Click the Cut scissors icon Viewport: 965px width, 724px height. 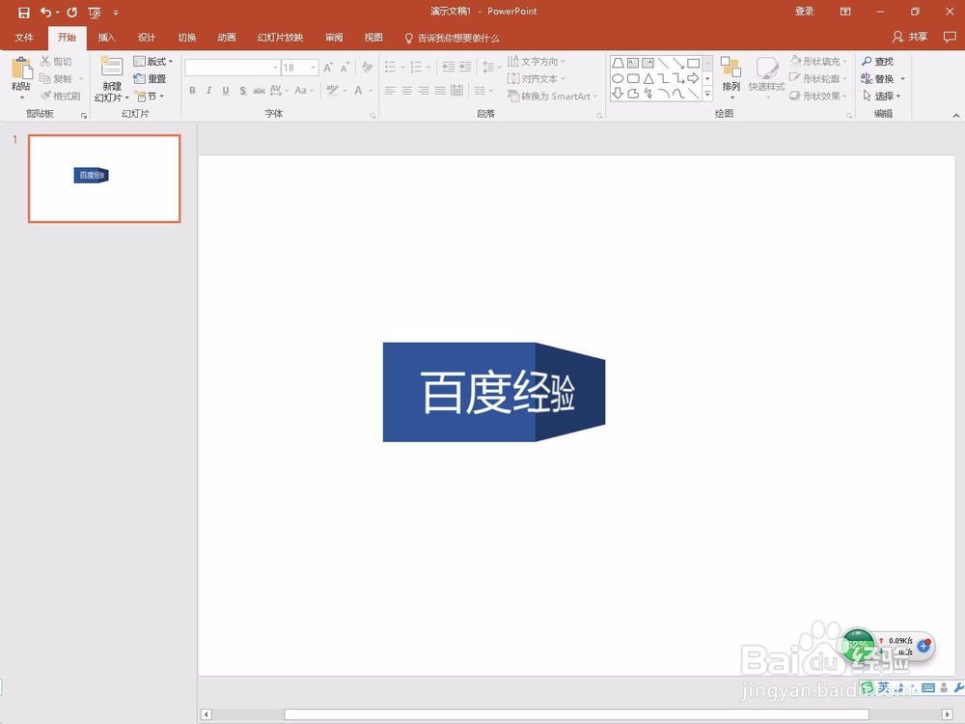pos(45,61)
